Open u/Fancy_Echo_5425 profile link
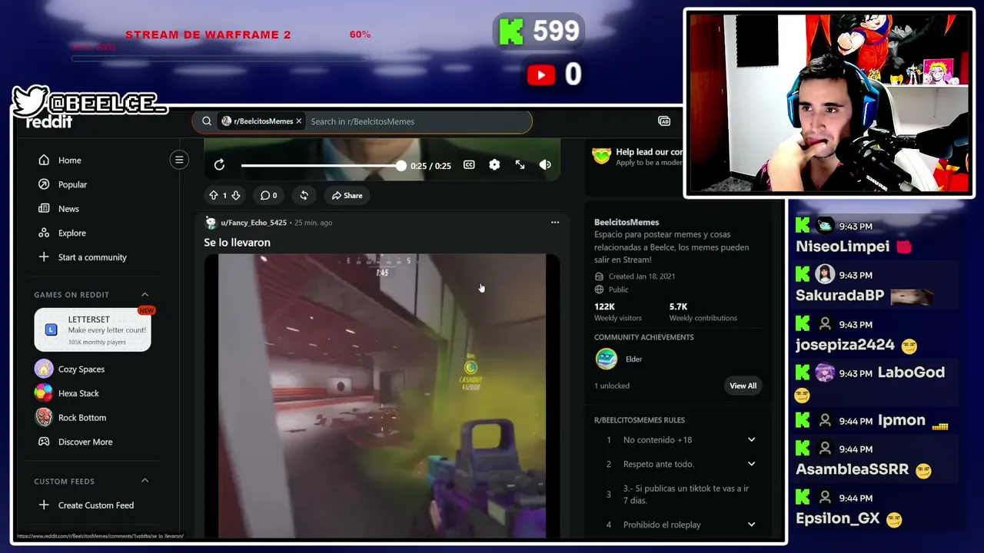 pos(254,223)
